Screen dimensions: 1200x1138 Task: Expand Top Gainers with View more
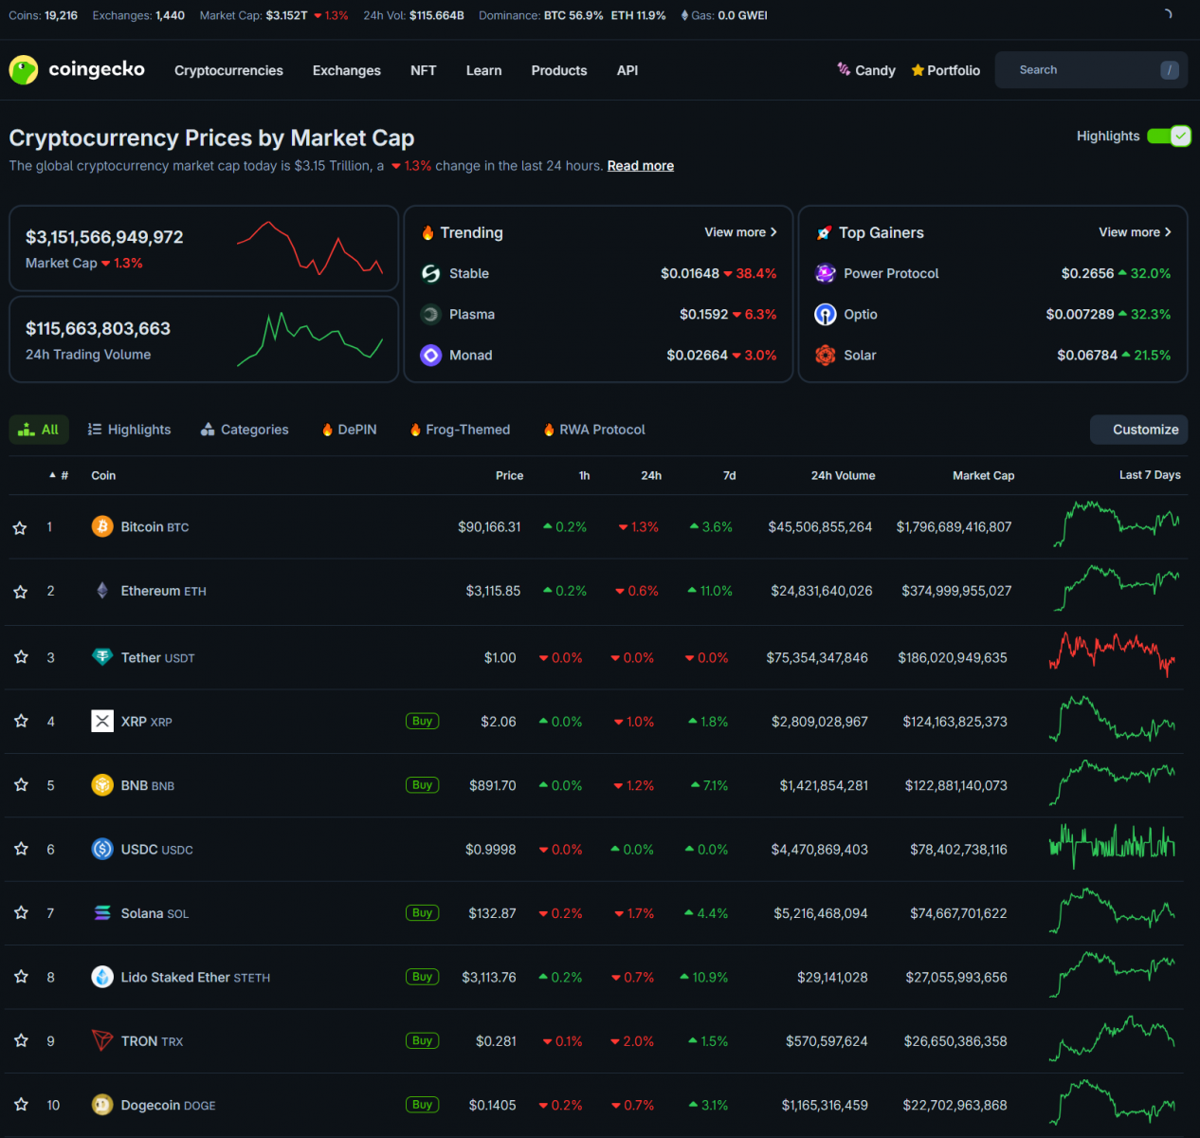(1135, 232)
